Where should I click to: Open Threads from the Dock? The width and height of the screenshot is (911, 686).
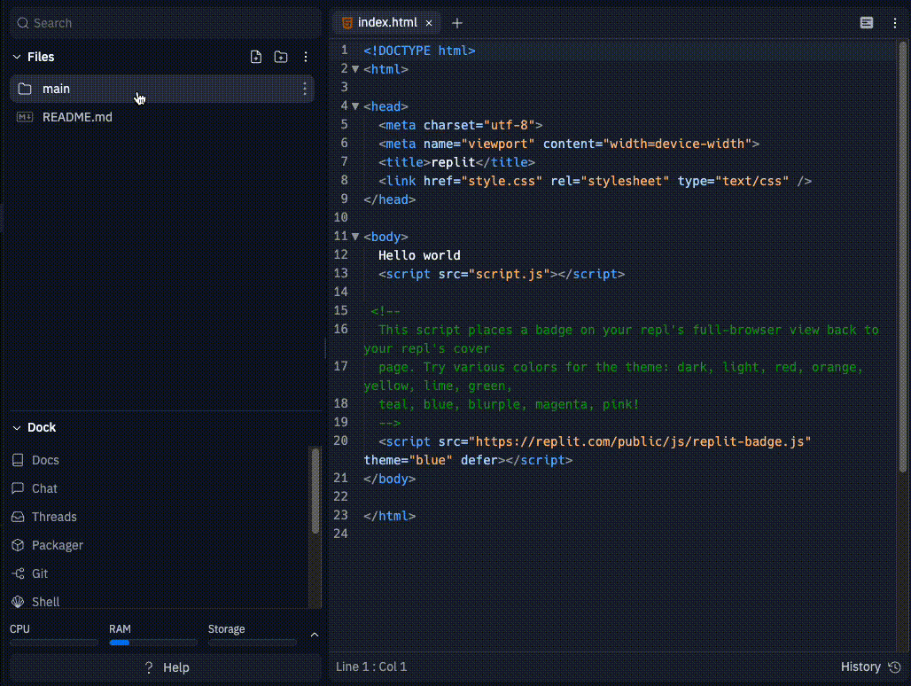[54, 517]
